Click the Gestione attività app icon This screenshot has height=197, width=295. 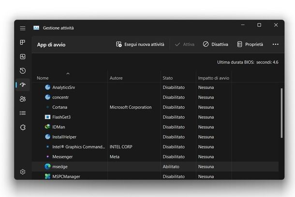coord(36,28)
